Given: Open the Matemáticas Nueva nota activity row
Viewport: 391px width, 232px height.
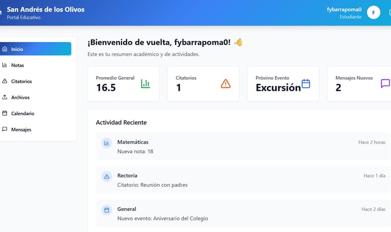Looking at the screenshot, I should click(243, 146).
